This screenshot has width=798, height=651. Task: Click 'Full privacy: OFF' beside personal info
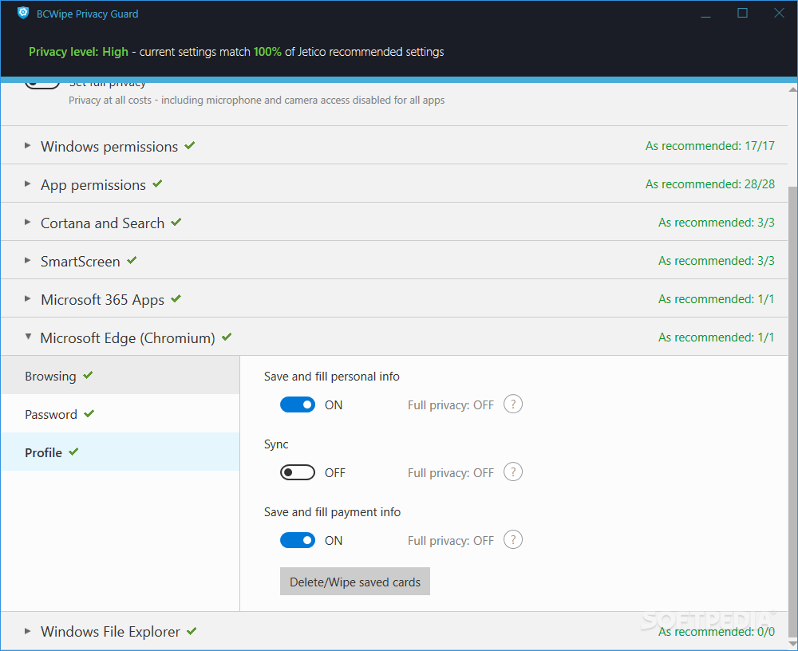coord(450,405)
